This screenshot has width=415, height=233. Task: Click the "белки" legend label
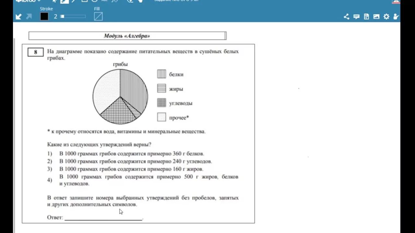coord(176,74)
